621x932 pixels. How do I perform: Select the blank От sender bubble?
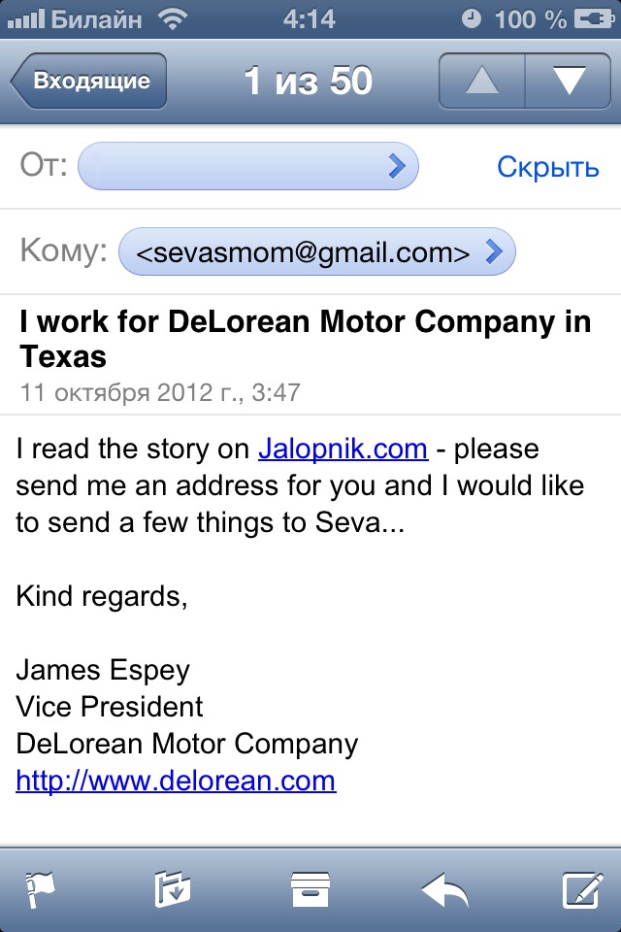(248, 166)
